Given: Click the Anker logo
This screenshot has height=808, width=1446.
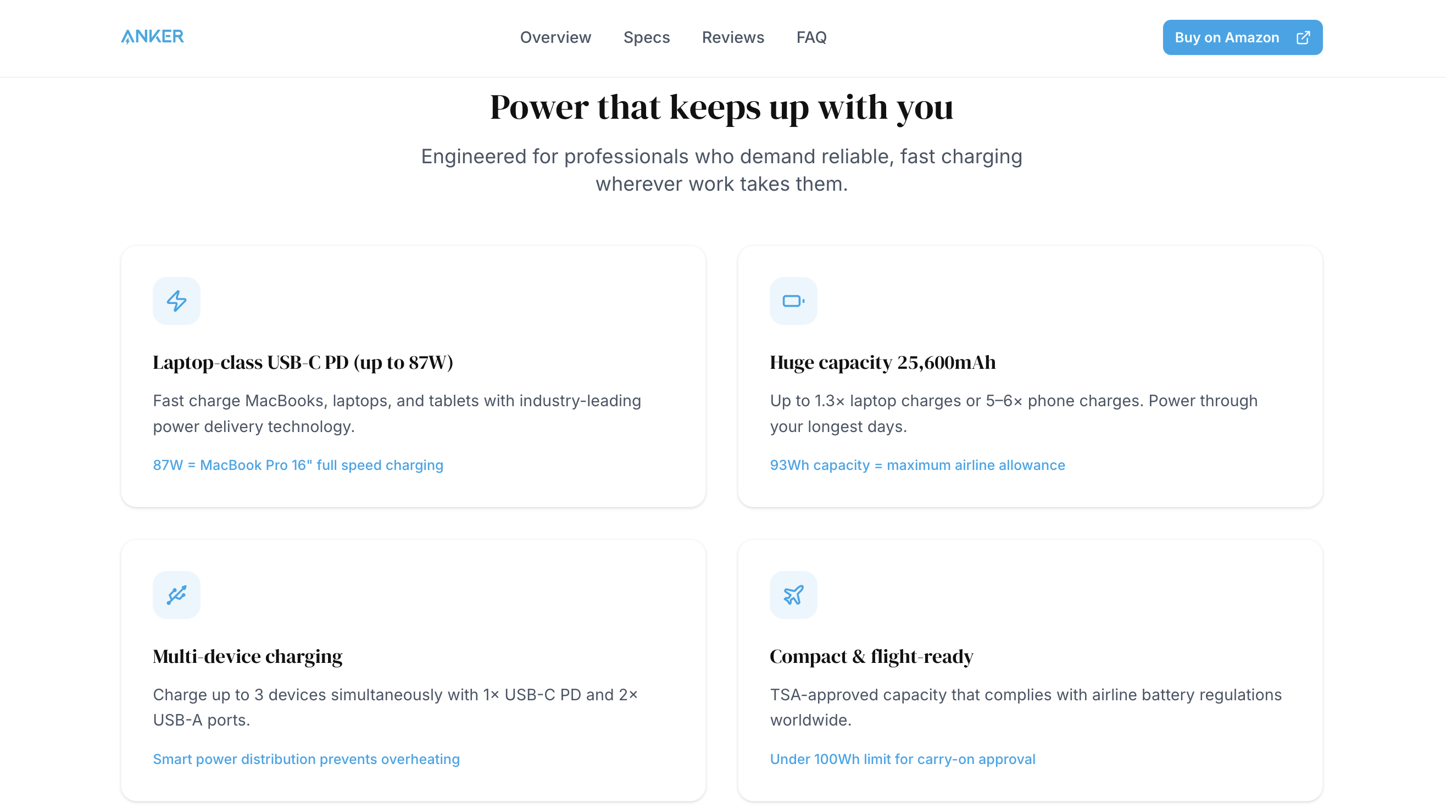Looking at the screenshot, I should [x=152, y=36].
